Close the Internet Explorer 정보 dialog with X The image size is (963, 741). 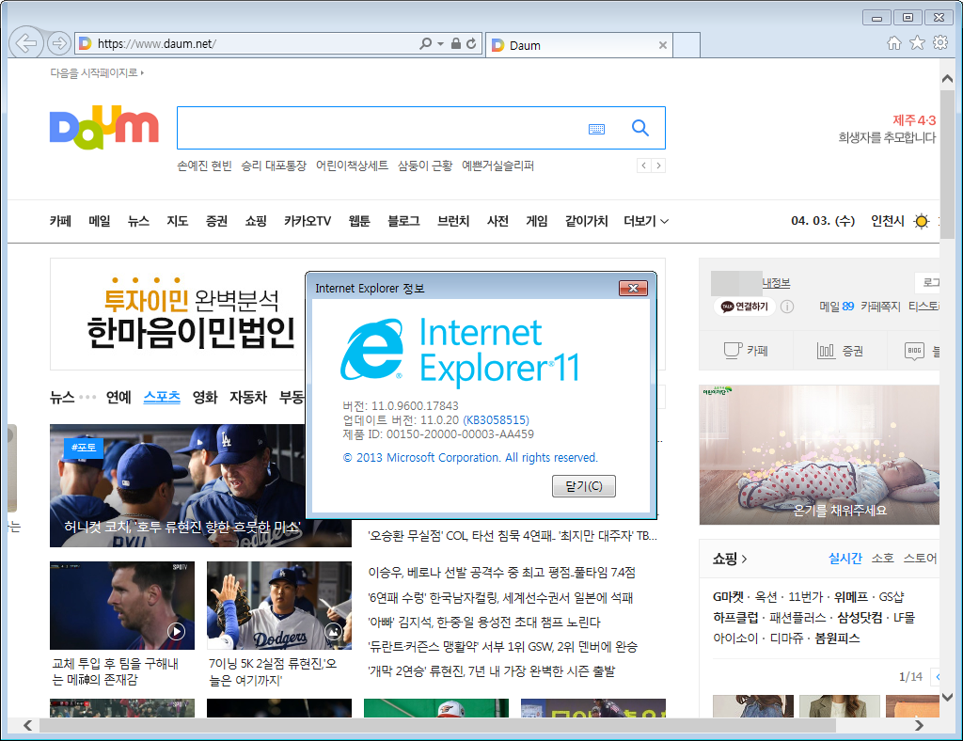click(x=633, y=288)
